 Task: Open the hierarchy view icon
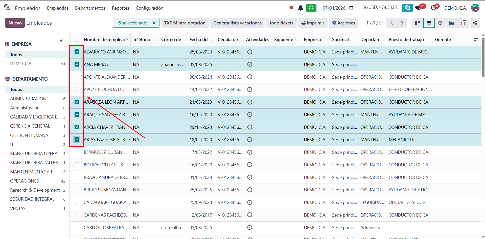(475, 23)
